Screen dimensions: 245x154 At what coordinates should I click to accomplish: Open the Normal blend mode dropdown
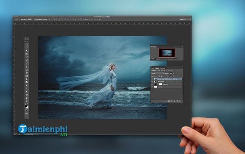tap(158, 74)
